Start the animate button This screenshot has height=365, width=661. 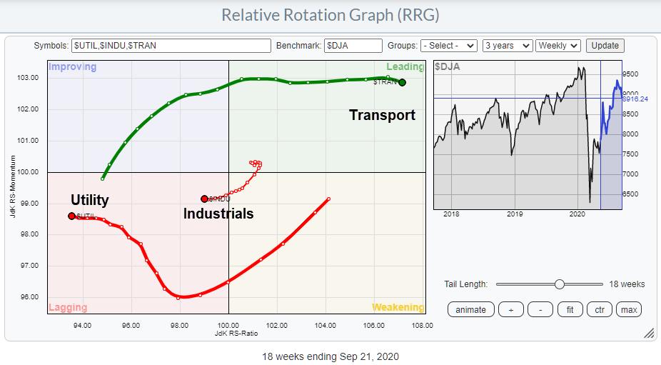tap(470, 309)
